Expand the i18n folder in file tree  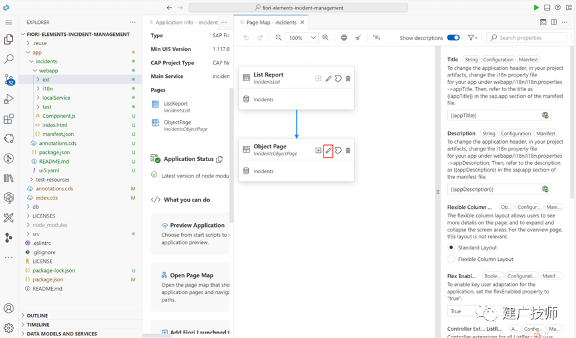pos(47,88)
